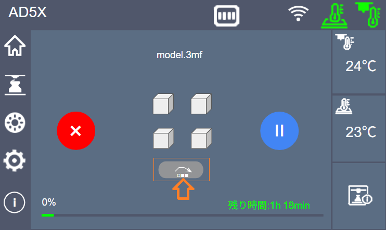Tap the gray skip-object button

(x=181, y=170)
